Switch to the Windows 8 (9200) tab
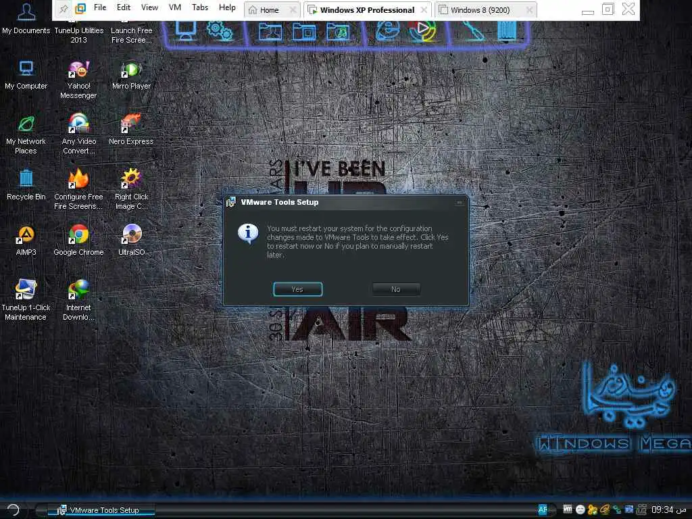This screenshot has width=692, height=519. [x=480, y=10]
